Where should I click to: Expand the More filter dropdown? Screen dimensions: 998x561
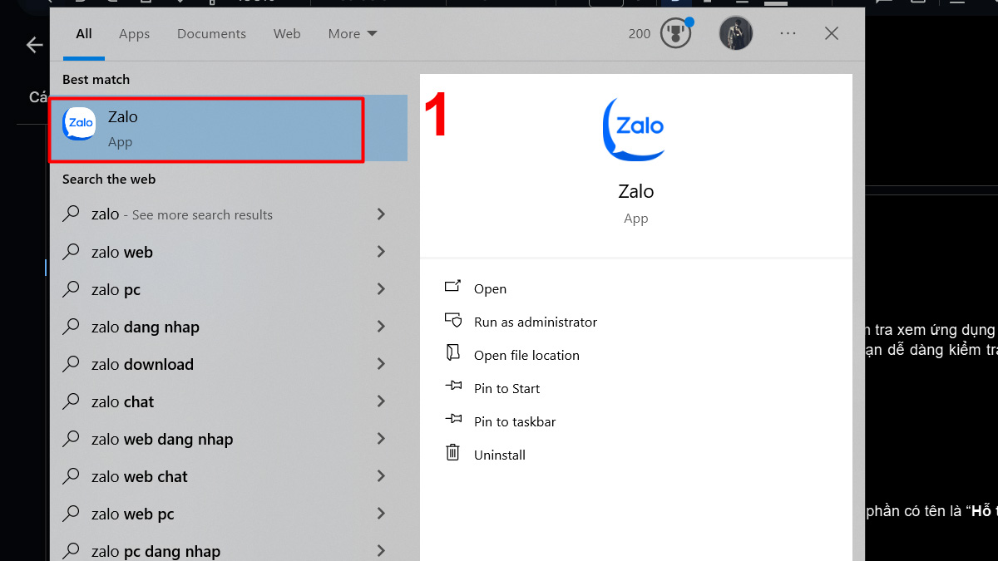click(353, 34)
